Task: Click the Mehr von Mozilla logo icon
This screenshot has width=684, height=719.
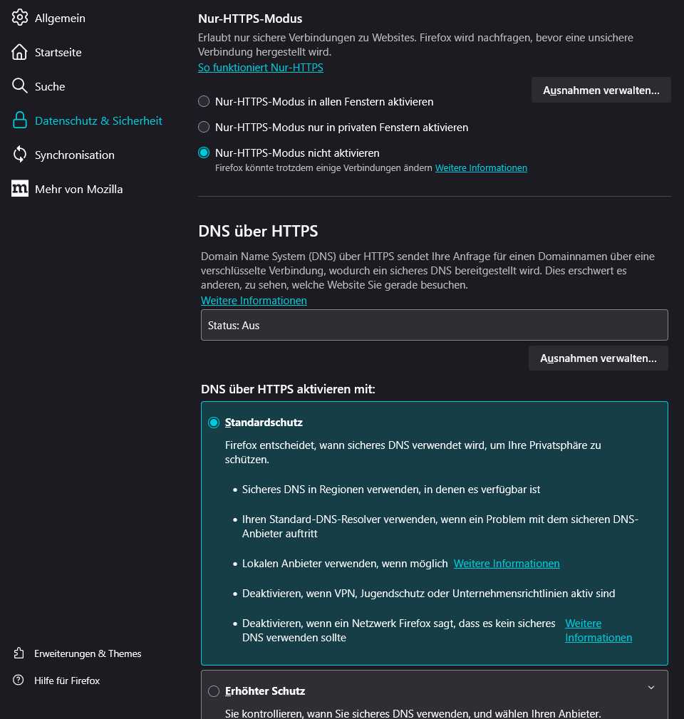Action: coord(20,189)
